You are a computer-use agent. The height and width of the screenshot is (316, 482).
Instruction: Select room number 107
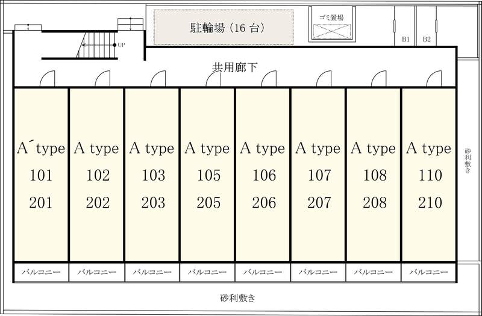(x=319, y=175)
